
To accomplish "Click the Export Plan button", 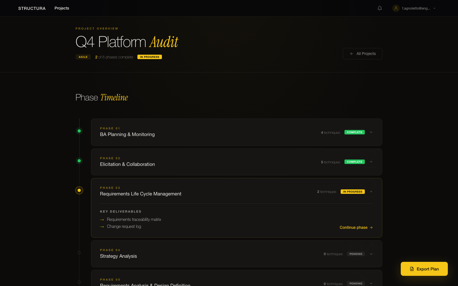I will [424, 269].
